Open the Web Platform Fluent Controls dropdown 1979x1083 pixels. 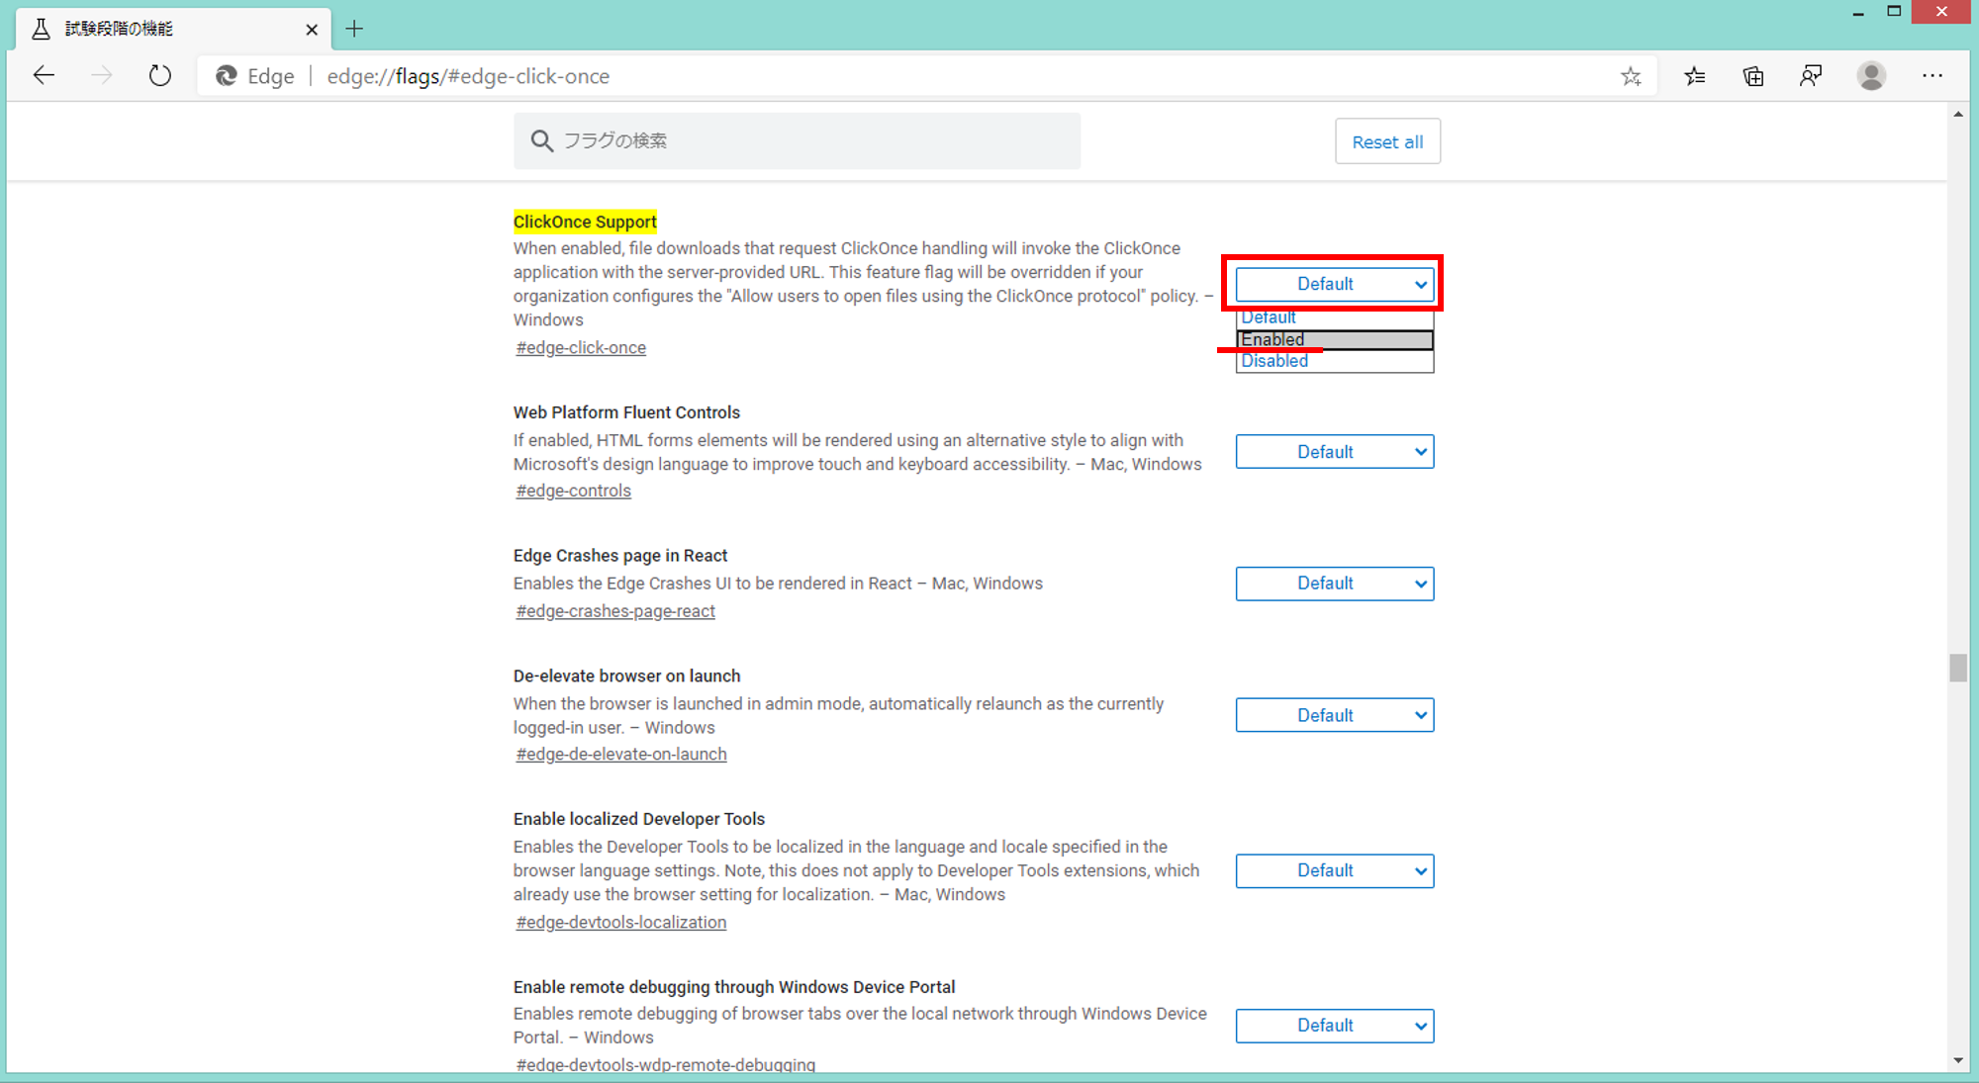pos(1334,452)
